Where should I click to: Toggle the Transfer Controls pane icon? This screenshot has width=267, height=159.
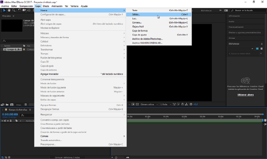[6, 157]
